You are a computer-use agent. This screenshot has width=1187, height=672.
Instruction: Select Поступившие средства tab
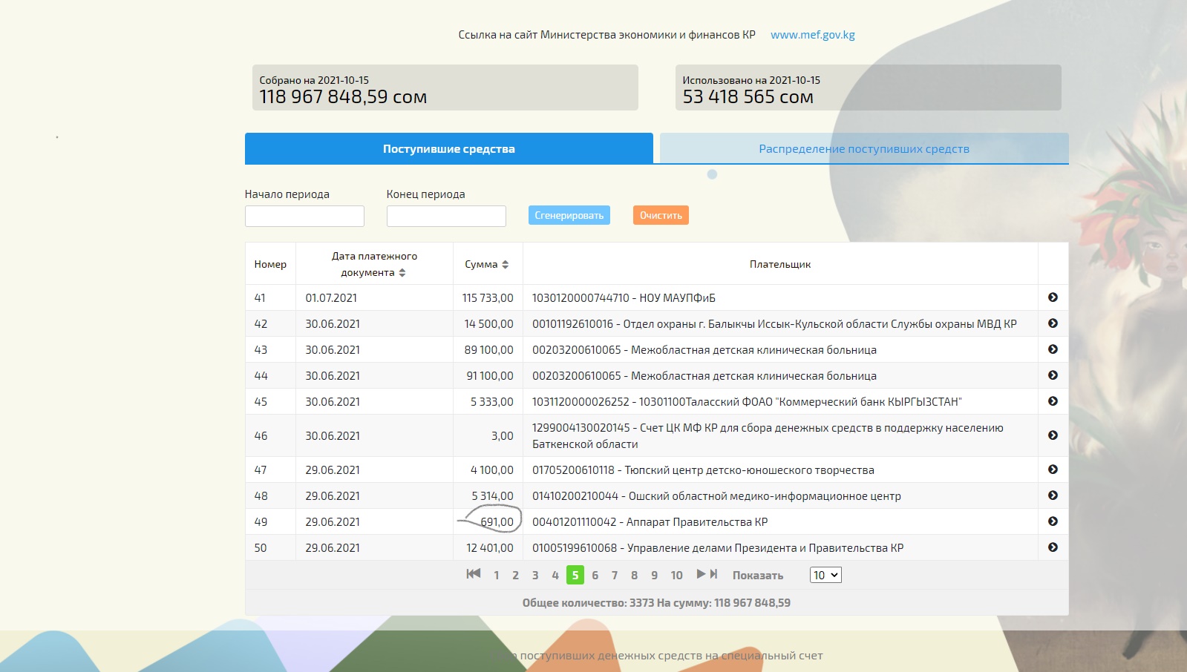(x=448, y=149)
